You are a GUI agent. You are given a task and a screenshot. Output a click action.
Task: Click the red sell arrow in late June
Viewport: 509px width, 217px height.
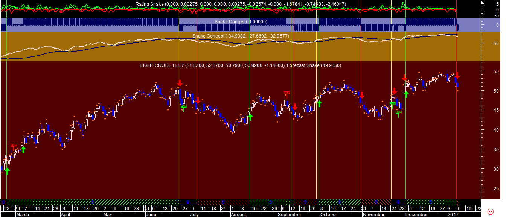[x=180, y=83]
